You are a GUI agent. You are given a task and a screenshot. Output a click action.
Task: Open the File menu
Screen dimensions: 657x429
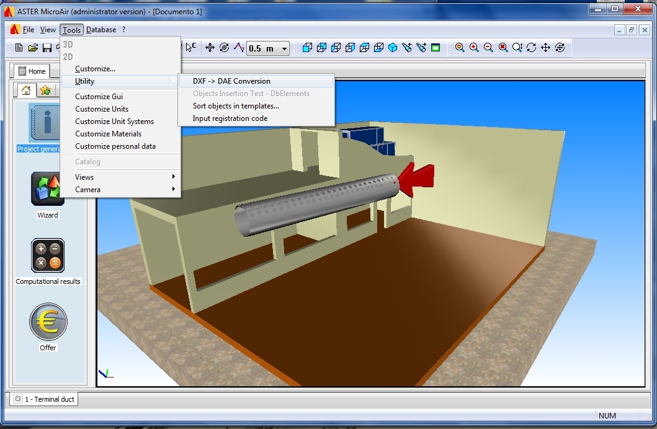(29, 30)
